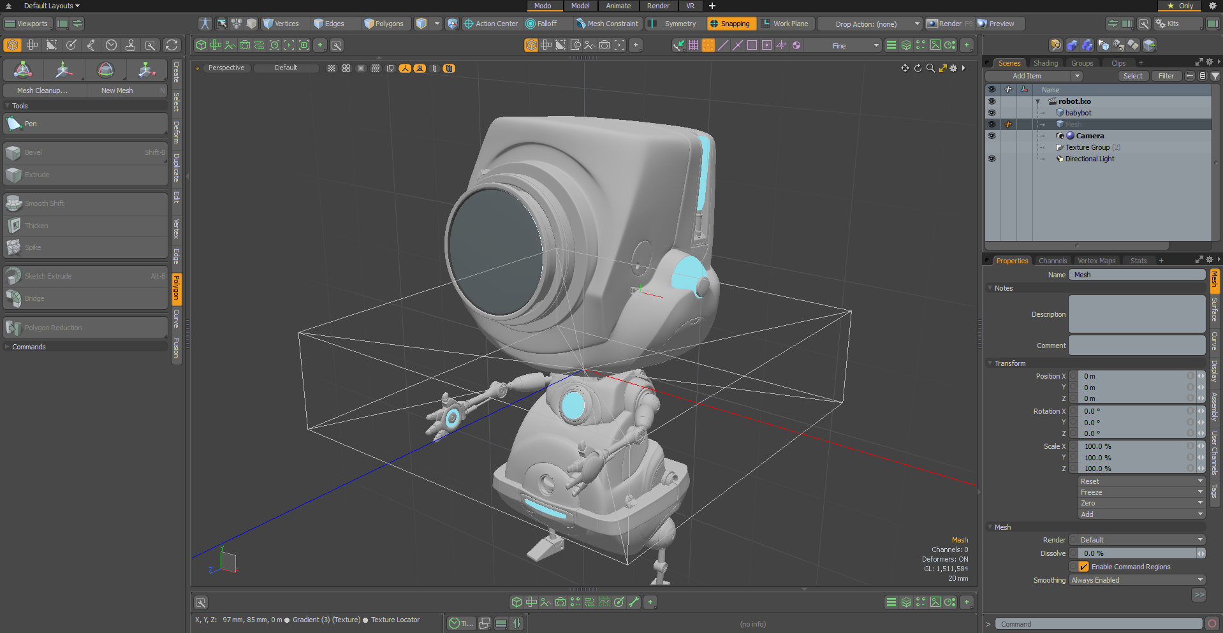1223x633 pixels.
Task: Click the Mesh Cleanup button
Action: [x=43, y=91]
